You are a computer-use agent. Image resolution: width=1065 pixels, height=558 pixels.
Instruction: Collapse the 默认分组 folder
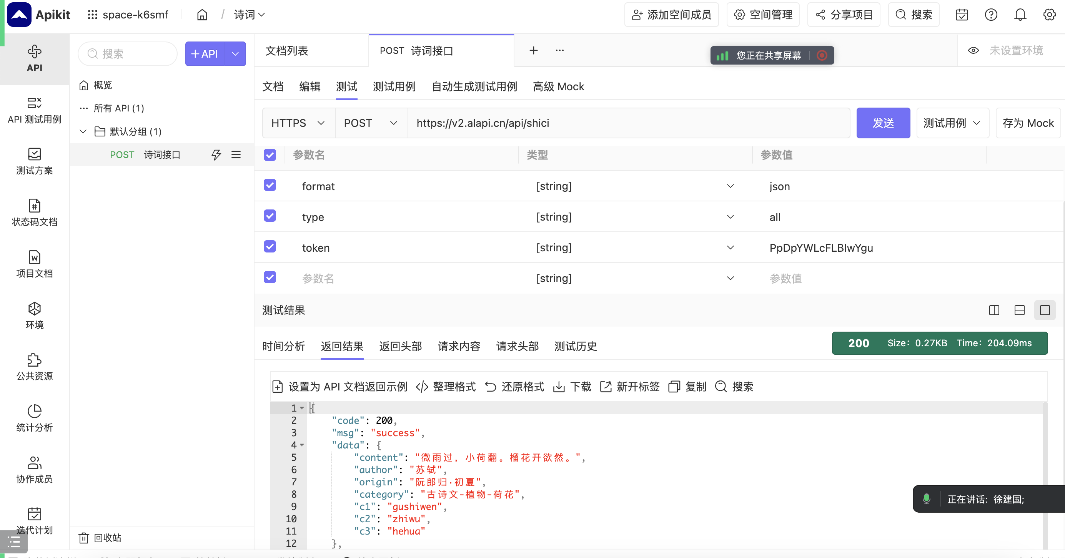pos(83,131)
